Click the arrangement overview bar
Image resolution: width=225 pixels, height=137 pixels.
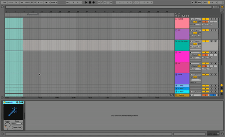108,7
